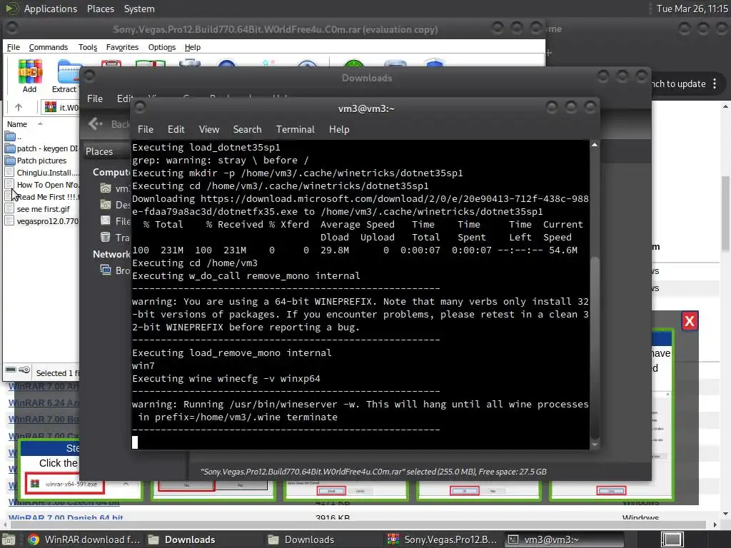Click the clock in top panel
731x548 pixels.
tap(692, 9)
